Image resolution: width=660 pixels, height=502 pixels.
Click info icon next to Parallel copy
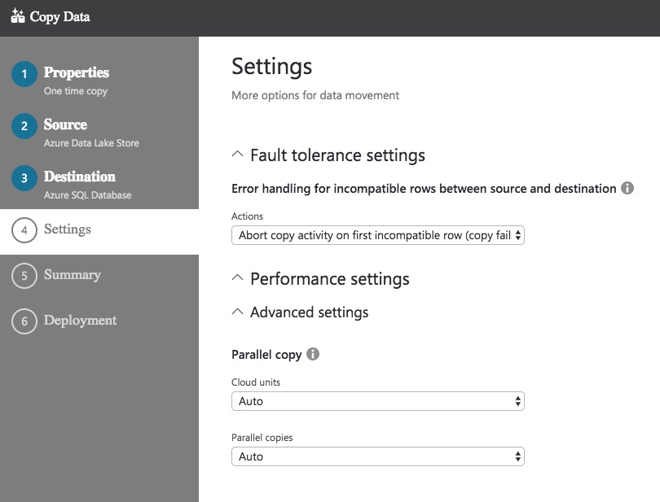click(313, 355)
